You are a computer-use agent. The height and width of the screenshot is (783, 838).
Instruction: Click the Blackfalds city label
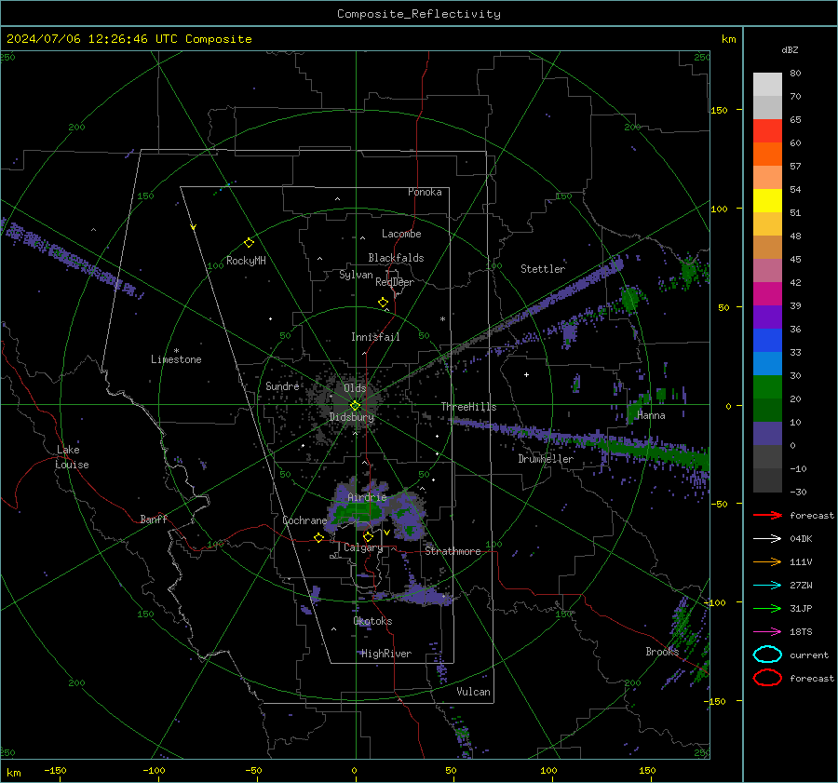click(x=396, y=258)
